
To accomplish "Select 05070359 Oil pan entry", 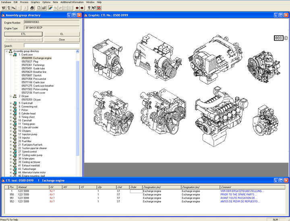I will point(31,100).
